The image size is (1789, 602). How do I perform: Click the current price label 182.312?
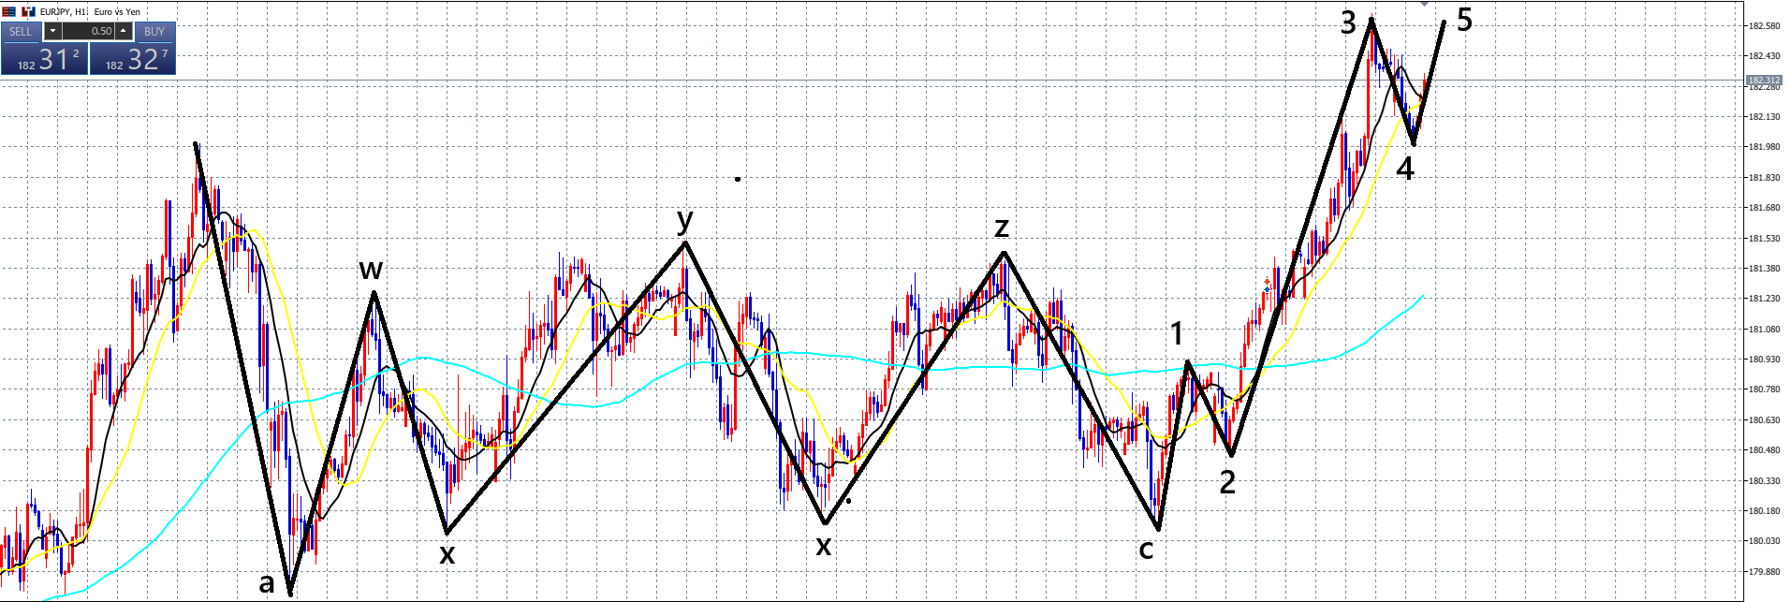click(x=1764, y=81)
